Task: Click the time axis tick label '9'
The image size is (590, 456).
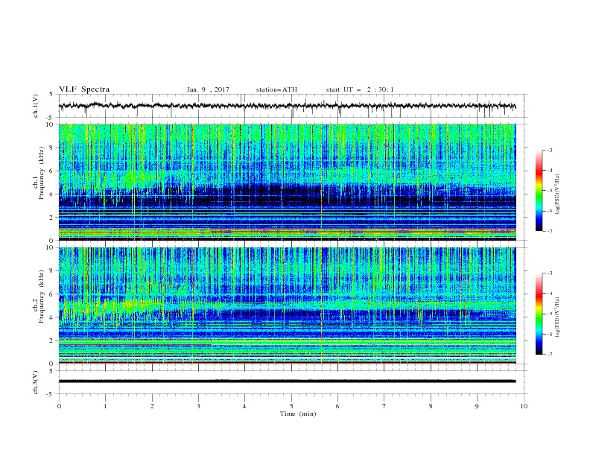Action: (477, 406)
